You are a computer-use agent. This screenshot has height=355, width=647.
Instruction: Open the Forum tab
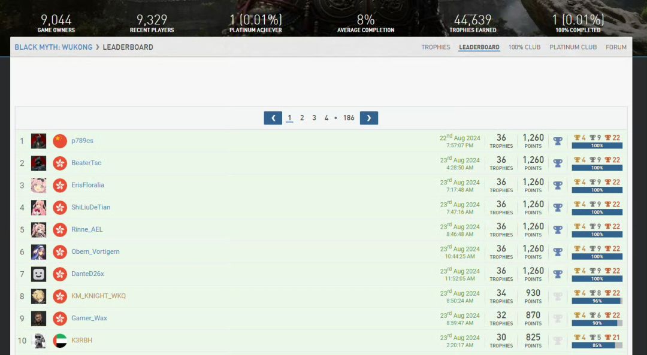pos(616,47)
